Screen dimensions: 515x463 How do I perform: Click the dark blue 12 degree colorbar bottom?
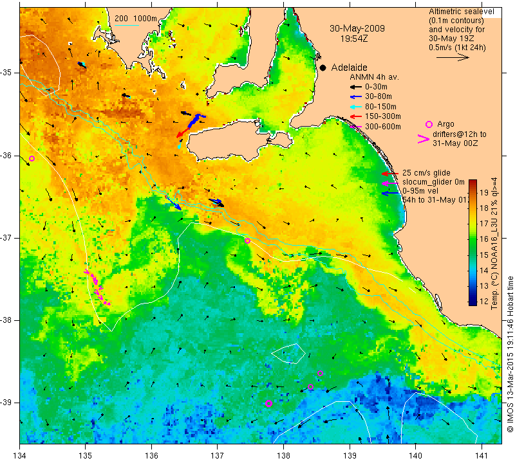473,302
